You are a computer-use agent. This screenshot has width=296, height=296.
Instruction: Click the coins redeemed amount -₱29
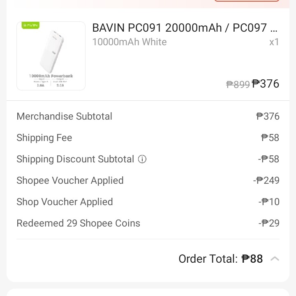tap(269, 223)
